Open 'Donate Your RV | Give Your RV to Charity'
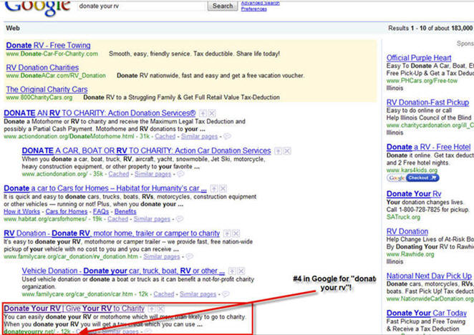The width and height of the screenshot is (474, 335). pos(74,309)
